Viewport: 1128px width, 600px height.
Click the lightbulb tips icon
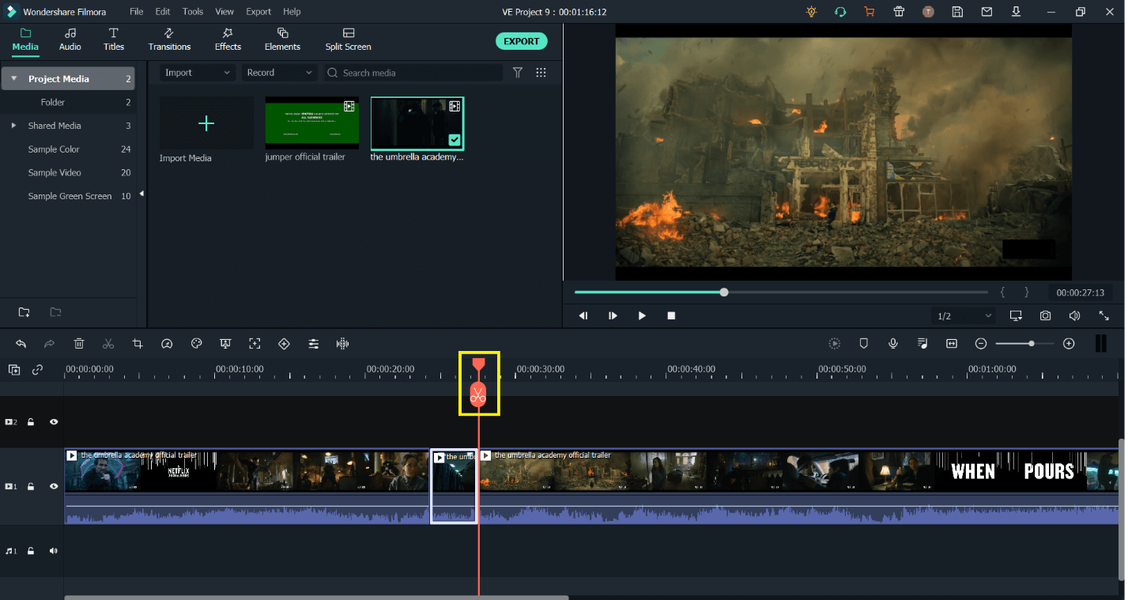click(811, 12)
